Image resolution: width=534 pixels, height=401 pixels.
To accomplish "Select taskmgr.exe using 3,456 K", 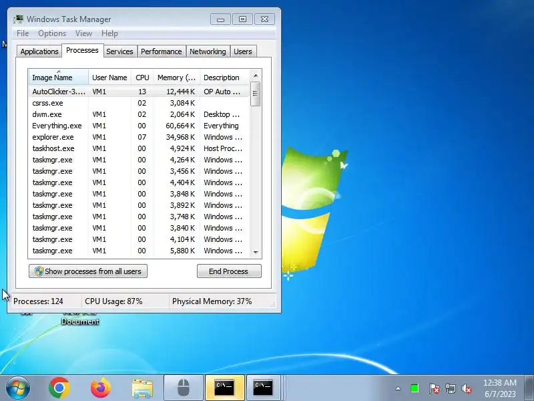I will (x=140, y=171).
